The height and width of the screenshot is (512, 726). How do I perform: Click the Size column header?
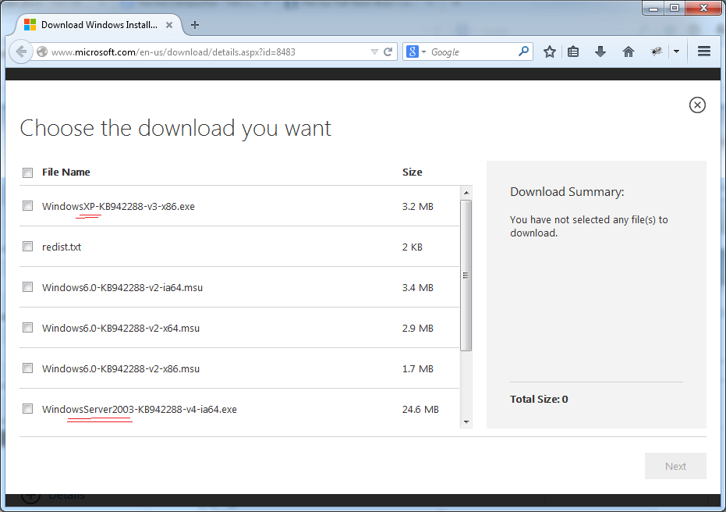click(x=412, y=172)
